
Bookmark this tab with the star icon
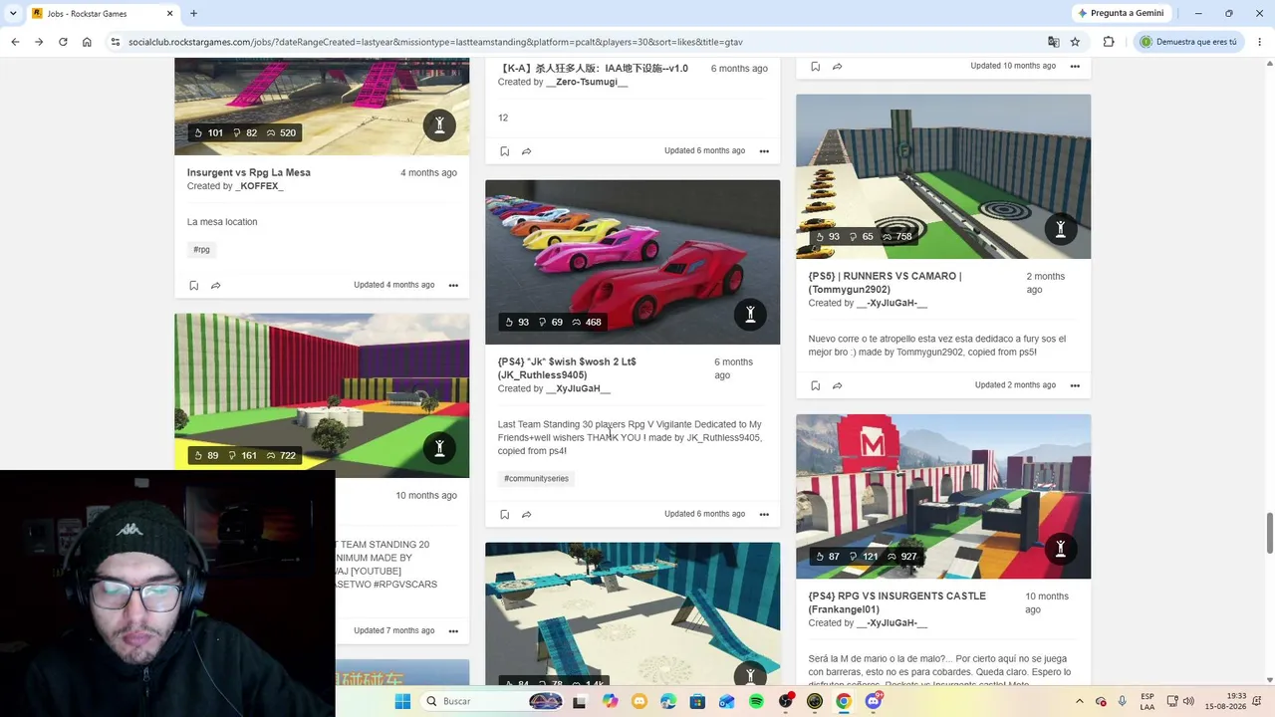1075,42
